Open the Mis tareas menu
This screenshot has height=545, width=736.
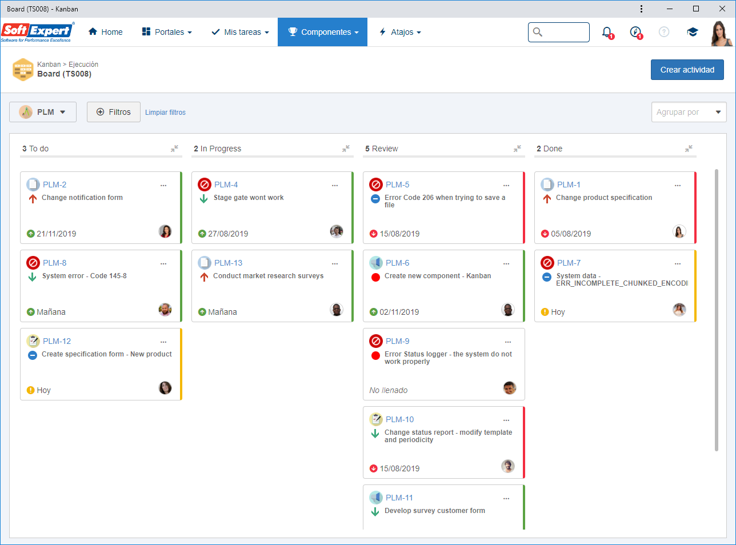click(240, 32)
